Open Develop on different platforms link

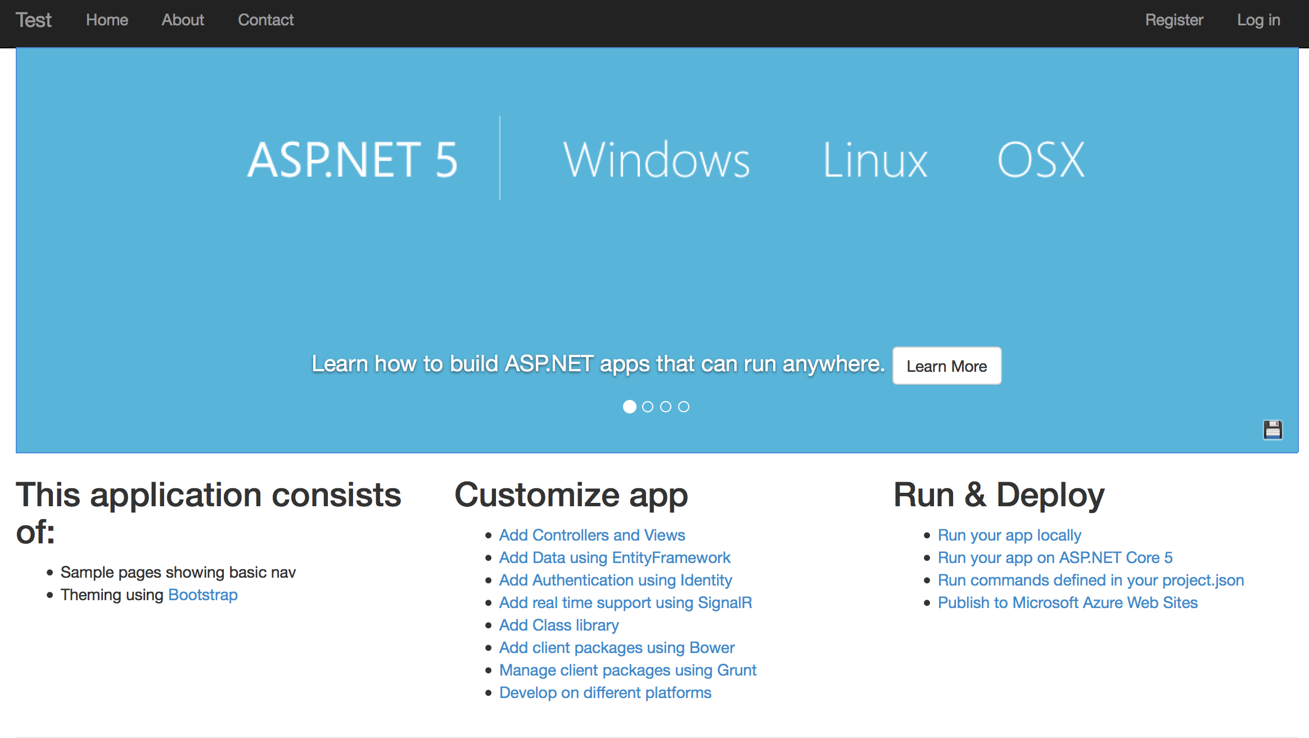pyautogui.click(x=605, y=692)
